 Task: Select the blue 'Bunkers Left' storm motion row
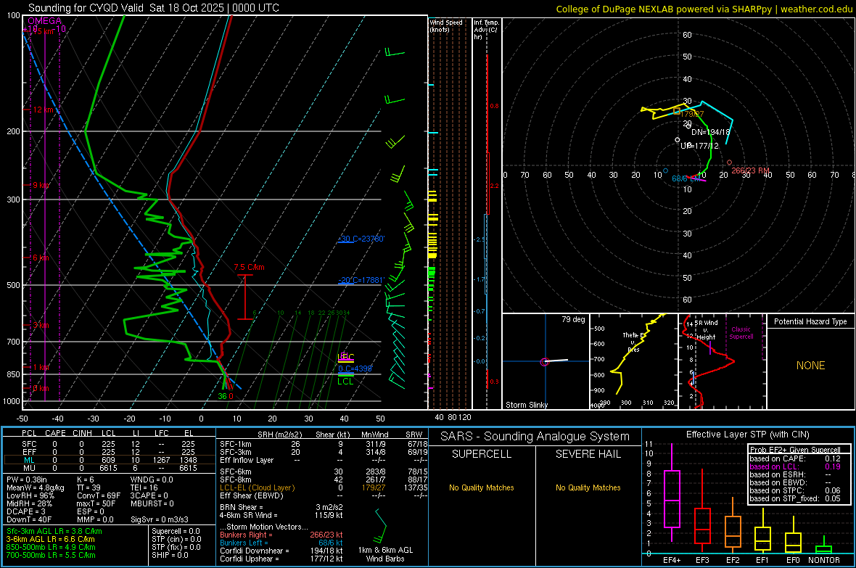(281, 543)
